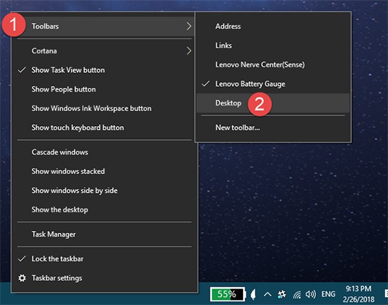Click the speaker volume icon

311,294
